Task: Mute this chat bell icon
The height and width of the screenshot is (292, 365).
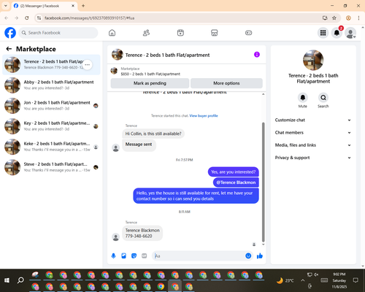Action: 303,98
